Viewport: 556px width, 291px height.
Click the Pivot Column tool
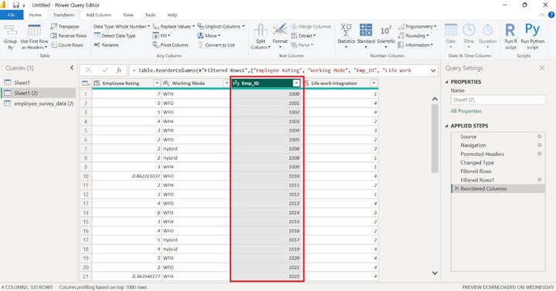coord(170,45)
